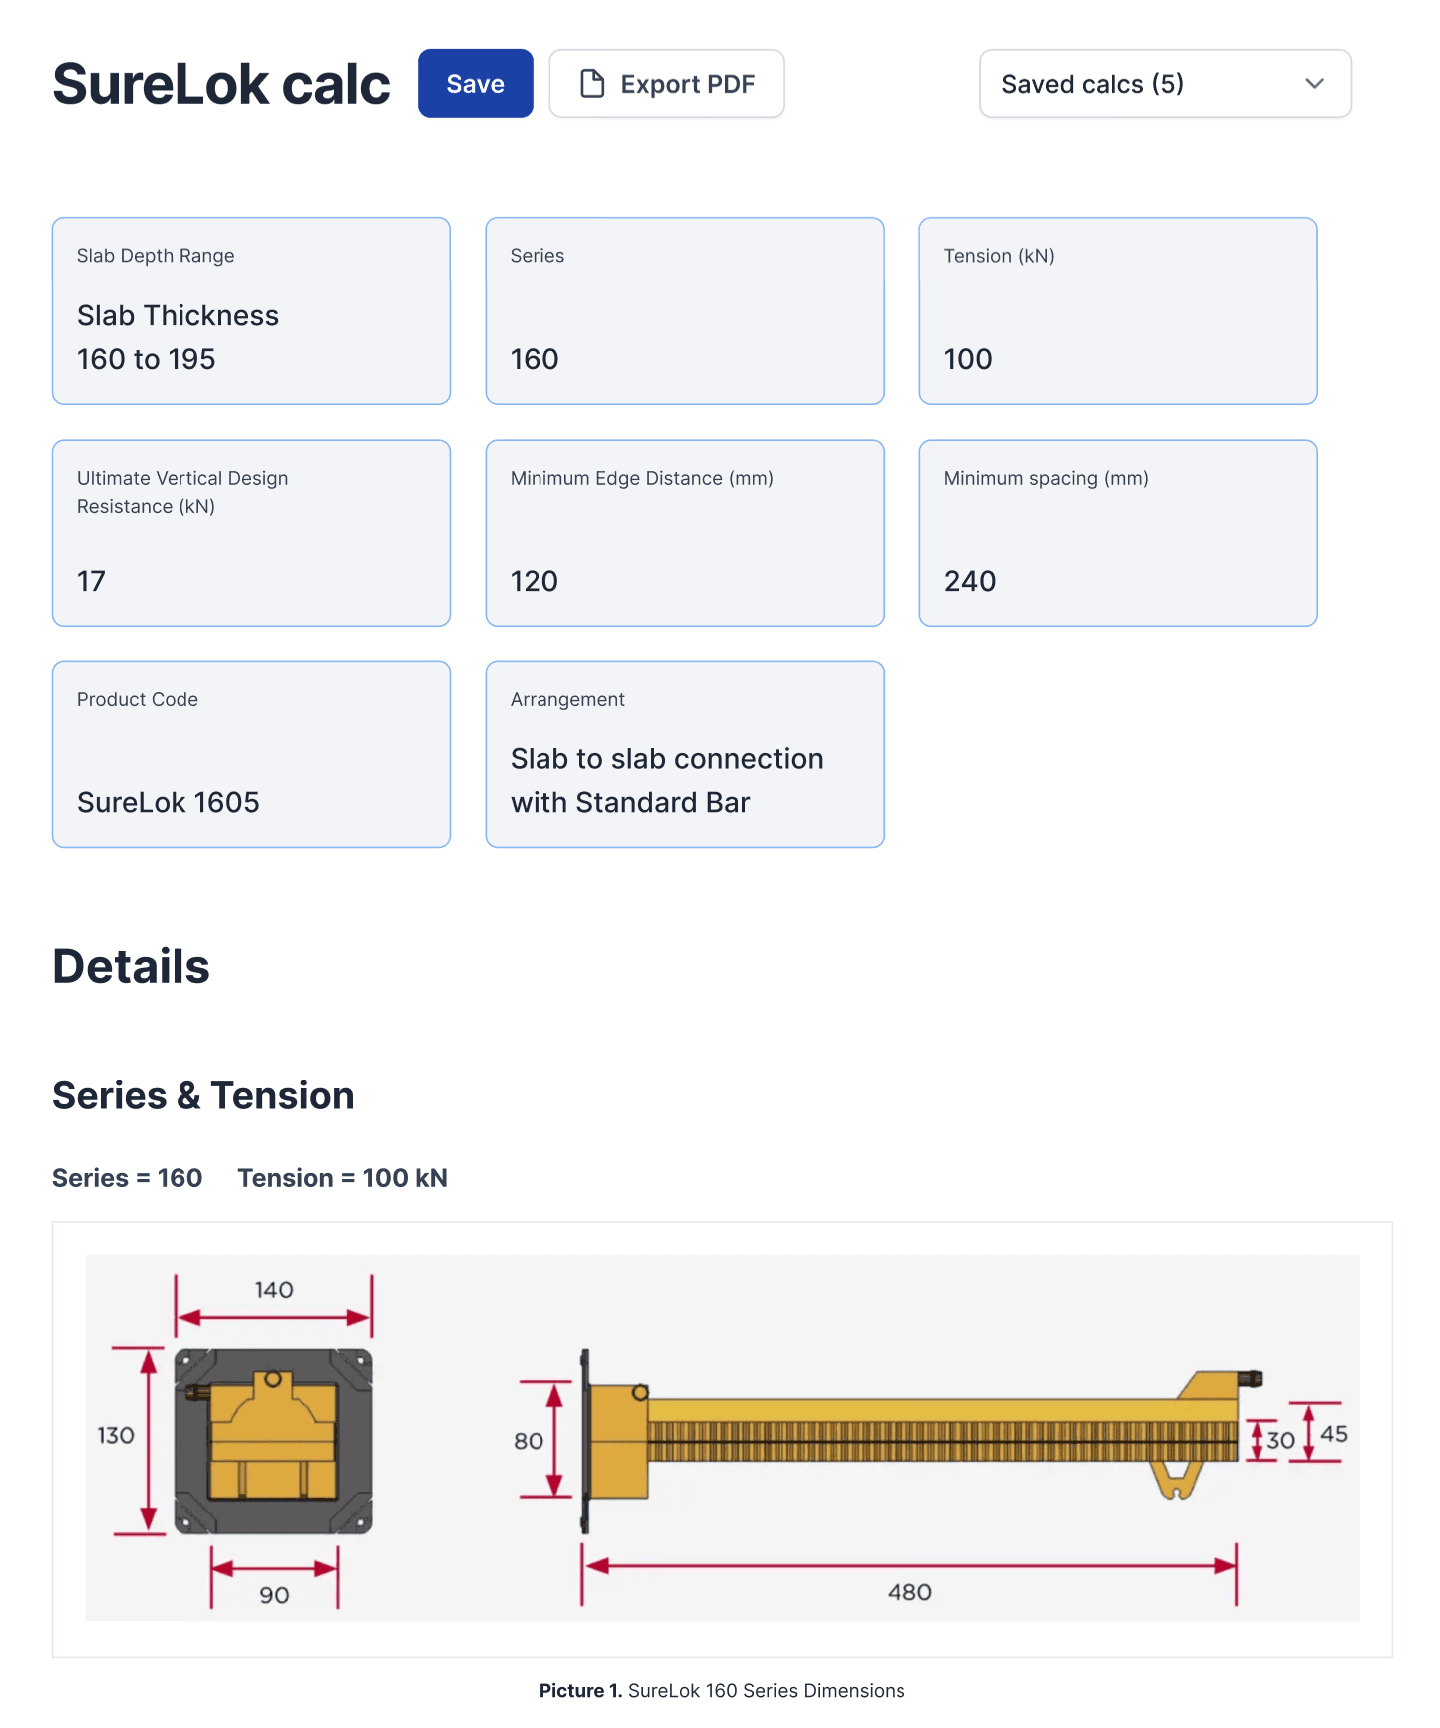Click the Minimum Edge Distance field

684,533
